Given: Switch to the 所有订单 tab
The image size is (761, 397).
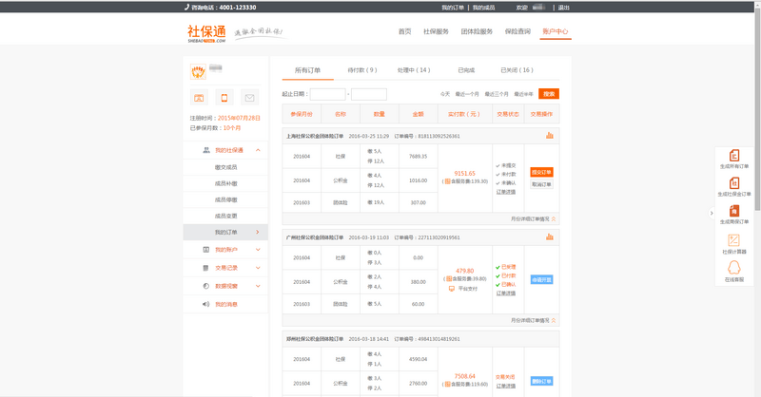Looking at the screenshot, I should [307, 70].
